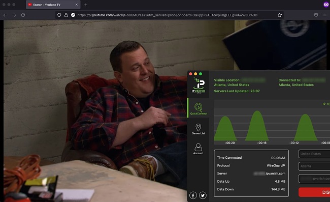Screen dimensions: 330x202
Task: Open the shield tracking protection icon
Action: [x=59, y=15]
